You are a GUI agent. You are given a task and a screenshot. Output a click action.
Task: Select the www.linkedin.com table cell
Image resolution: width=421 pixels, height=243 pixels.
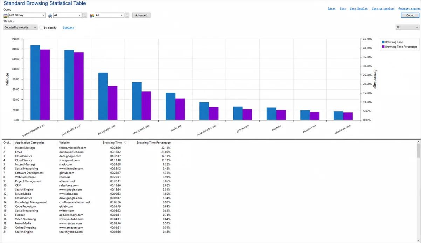point(71,169)
